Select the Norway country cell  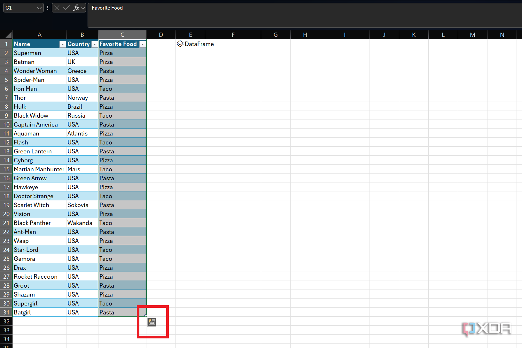point(82,97)
